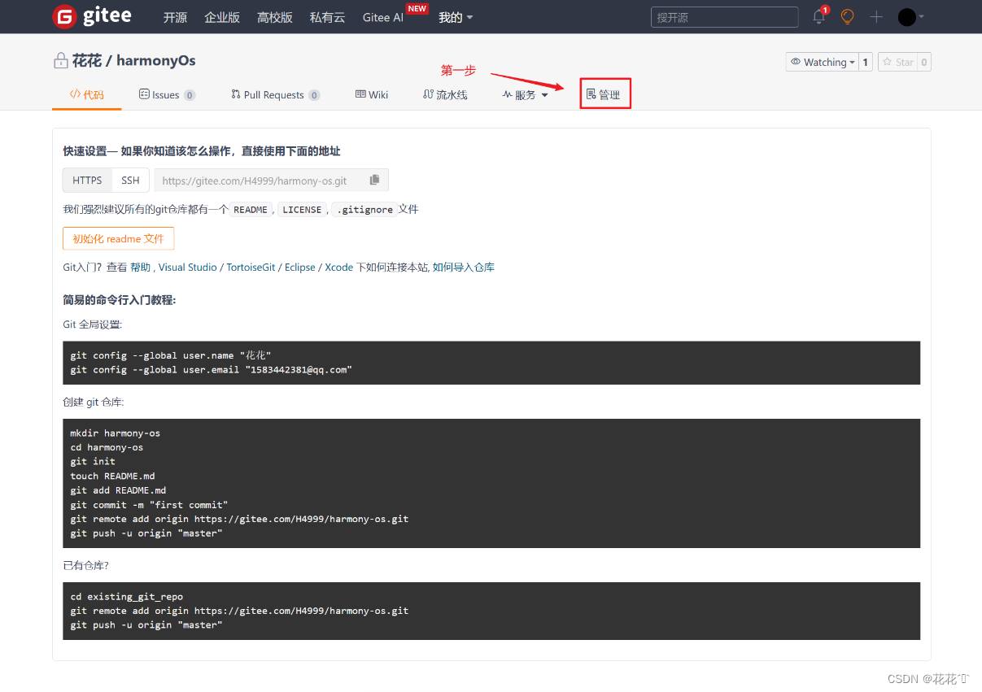This screenshot has height=692, width=982.
Task: Open Gitee AI navigation item
Action: [x=383, y=17]
